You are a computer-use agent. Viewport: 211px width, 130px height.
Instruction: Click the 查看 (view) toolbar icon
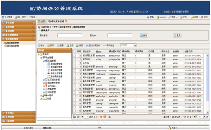(58, 46)
